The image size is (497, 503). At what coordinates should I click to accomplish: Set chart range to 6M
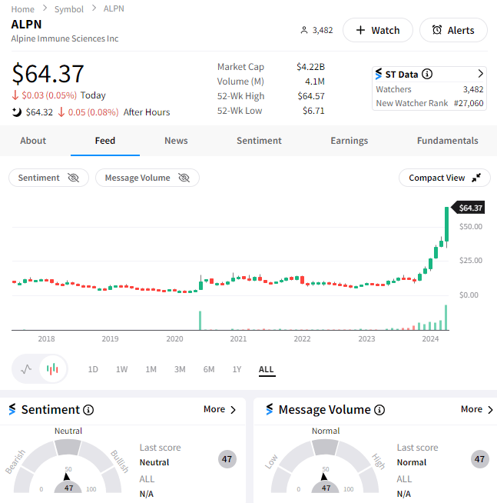tap(209, 369)
